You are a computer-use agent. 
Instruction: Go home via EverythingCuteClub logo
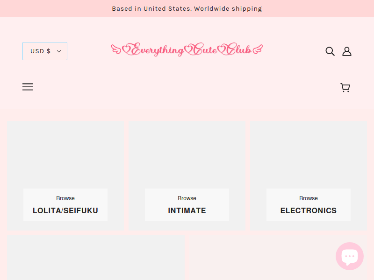187,49
